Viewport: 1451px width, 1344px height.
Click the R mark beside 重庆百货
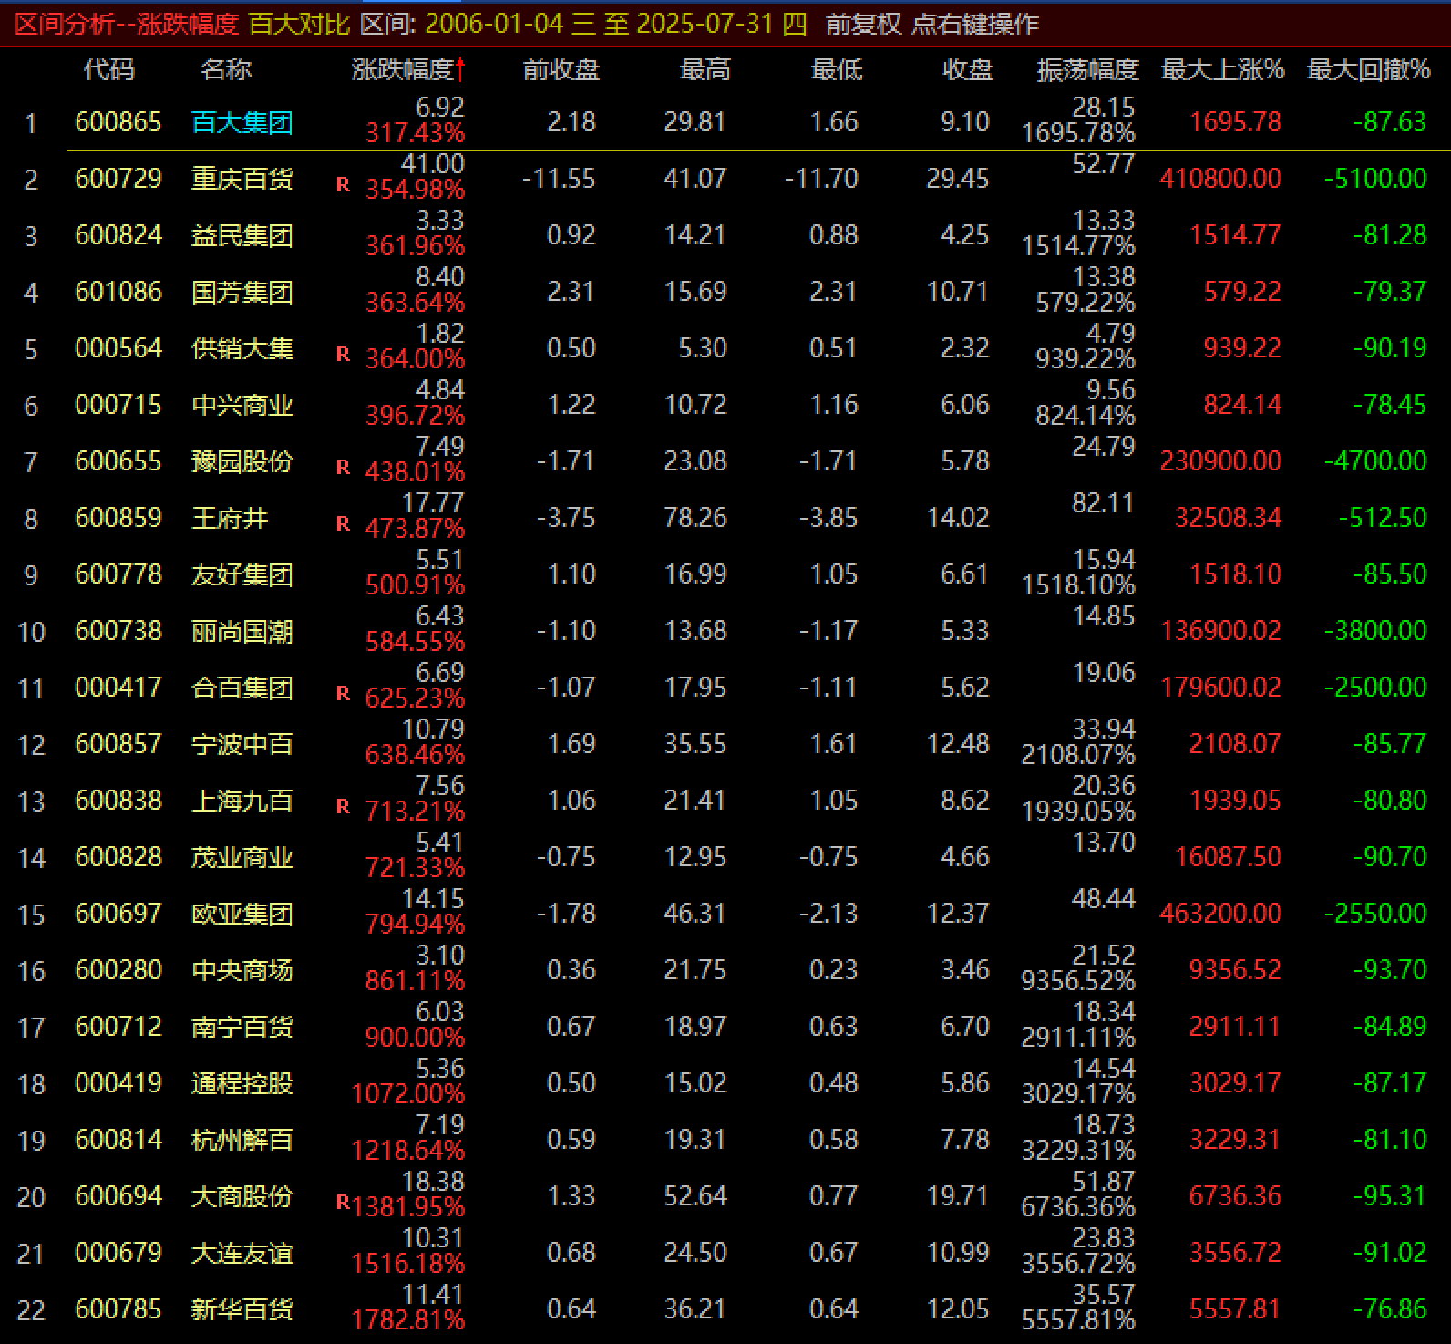343,185
